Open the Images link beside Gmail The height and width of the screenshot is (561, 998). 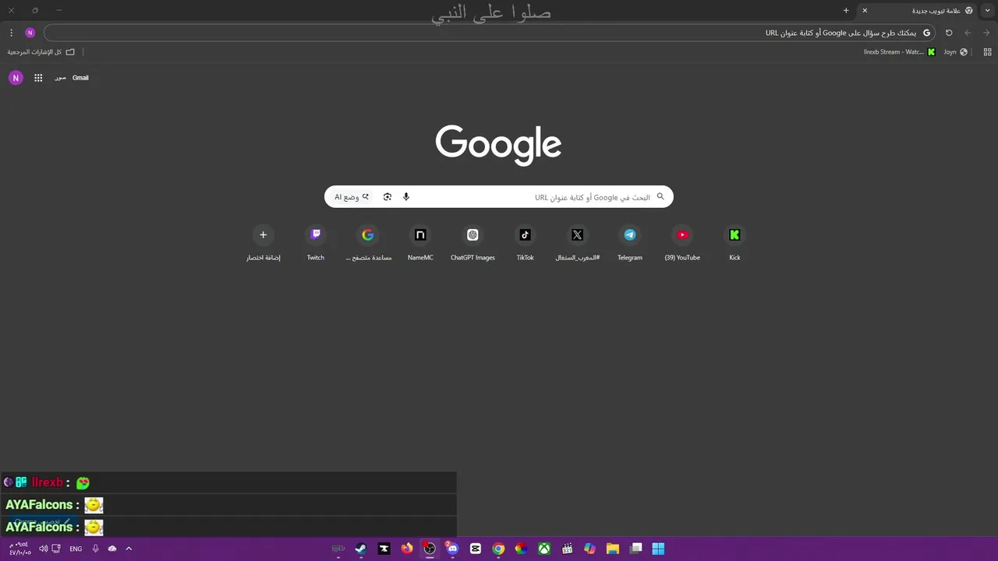[60, 78]
